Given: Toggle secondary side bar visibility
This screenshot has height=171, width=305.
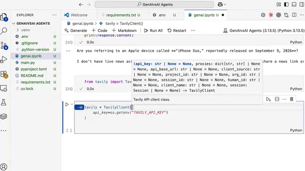Looking at the screenshot, I should (x=302, y=4).
